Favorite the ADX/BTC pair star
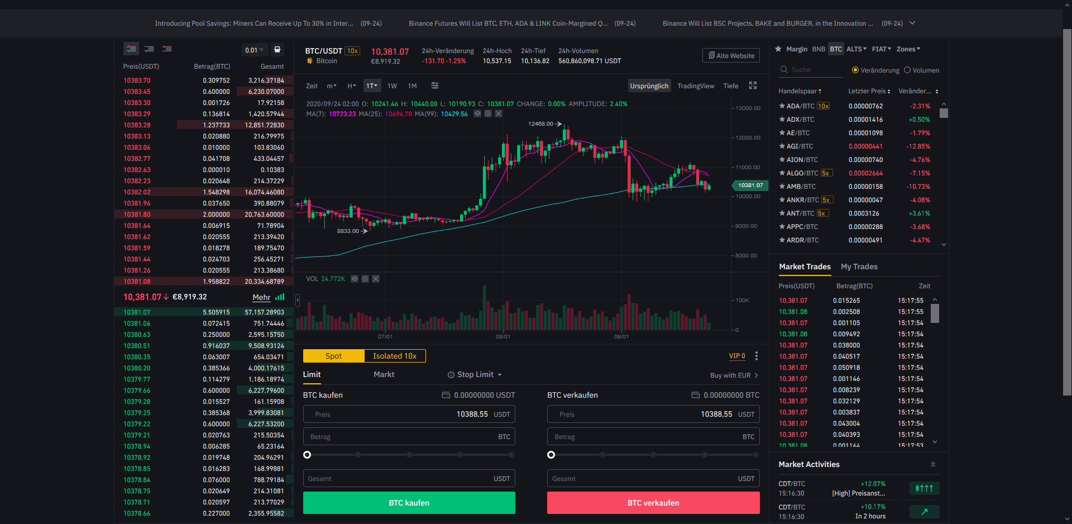This screenshot has height=524, width=1072. 782,120
